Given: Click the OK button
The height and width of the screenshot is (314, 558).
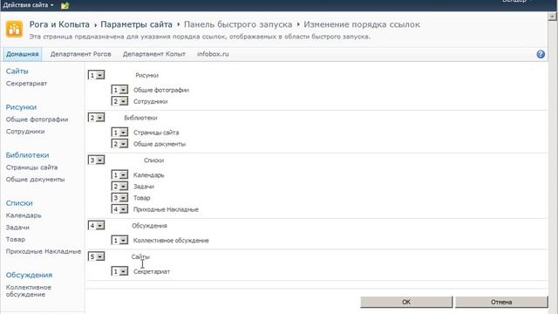Looking at the screenshot, I should pos(406,302).
